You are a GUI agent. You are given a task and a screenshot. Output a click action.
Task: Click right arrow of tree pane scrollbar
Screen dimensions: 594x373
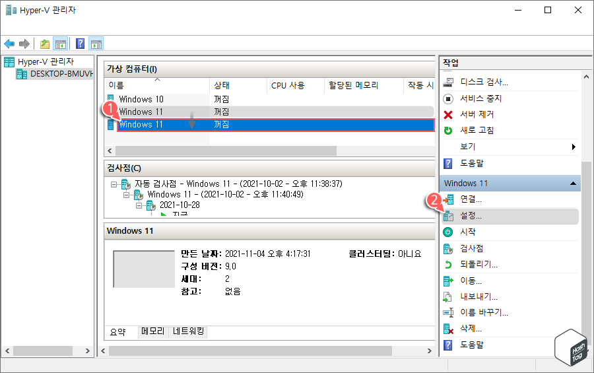pyautogui.click(x=88, y=351)
